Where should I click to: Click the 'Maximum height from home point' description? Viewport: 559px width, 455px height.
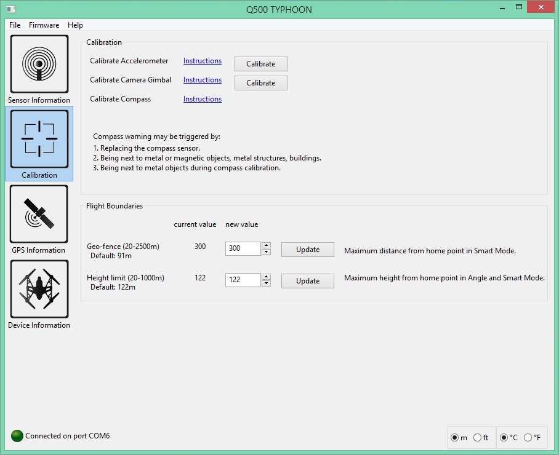tap(444, 278)
